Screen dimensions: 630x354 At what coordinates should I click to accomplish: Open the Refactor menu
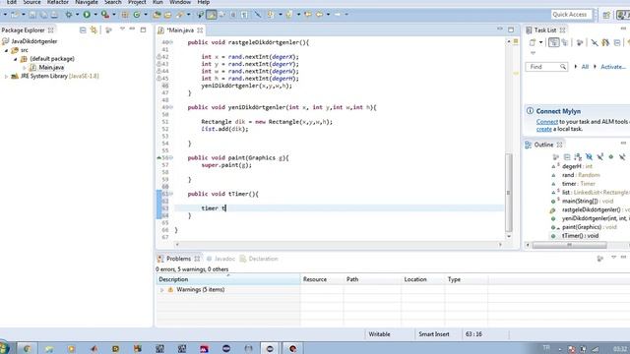(57, 2)
